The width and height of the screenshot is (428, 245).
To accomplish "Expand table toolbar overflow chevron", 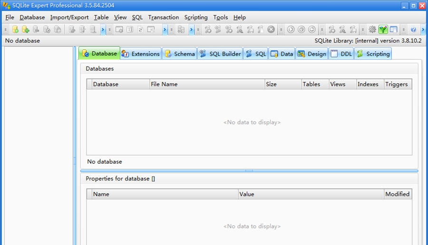I will 165,29.
